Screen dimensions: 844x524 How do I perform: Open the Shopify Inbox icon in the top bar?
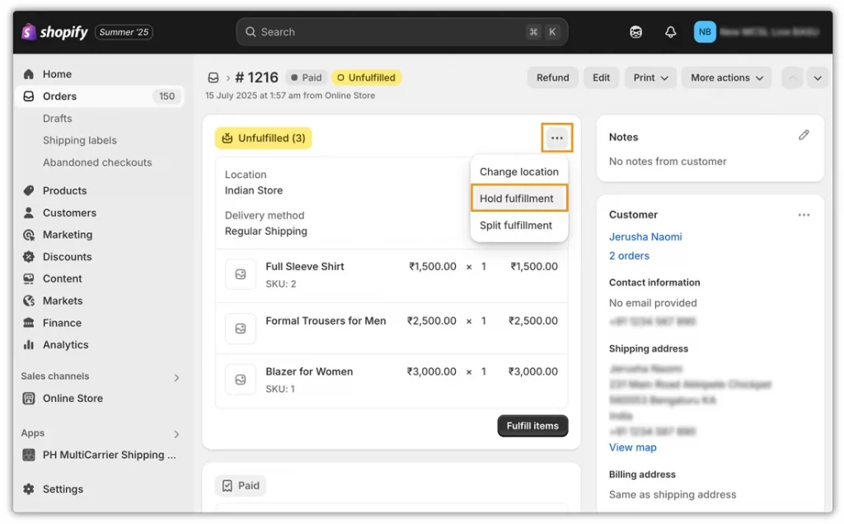[x=635, y=31]
